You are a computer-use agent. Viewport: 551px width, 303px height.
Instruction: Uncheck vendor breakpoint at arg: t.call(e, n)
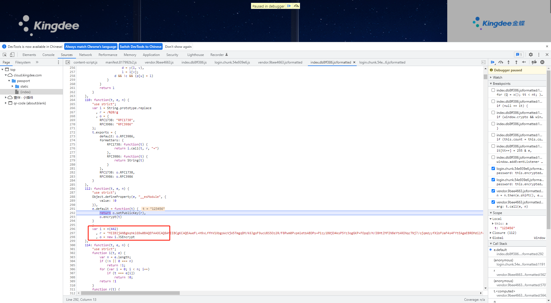click(493, 202)
